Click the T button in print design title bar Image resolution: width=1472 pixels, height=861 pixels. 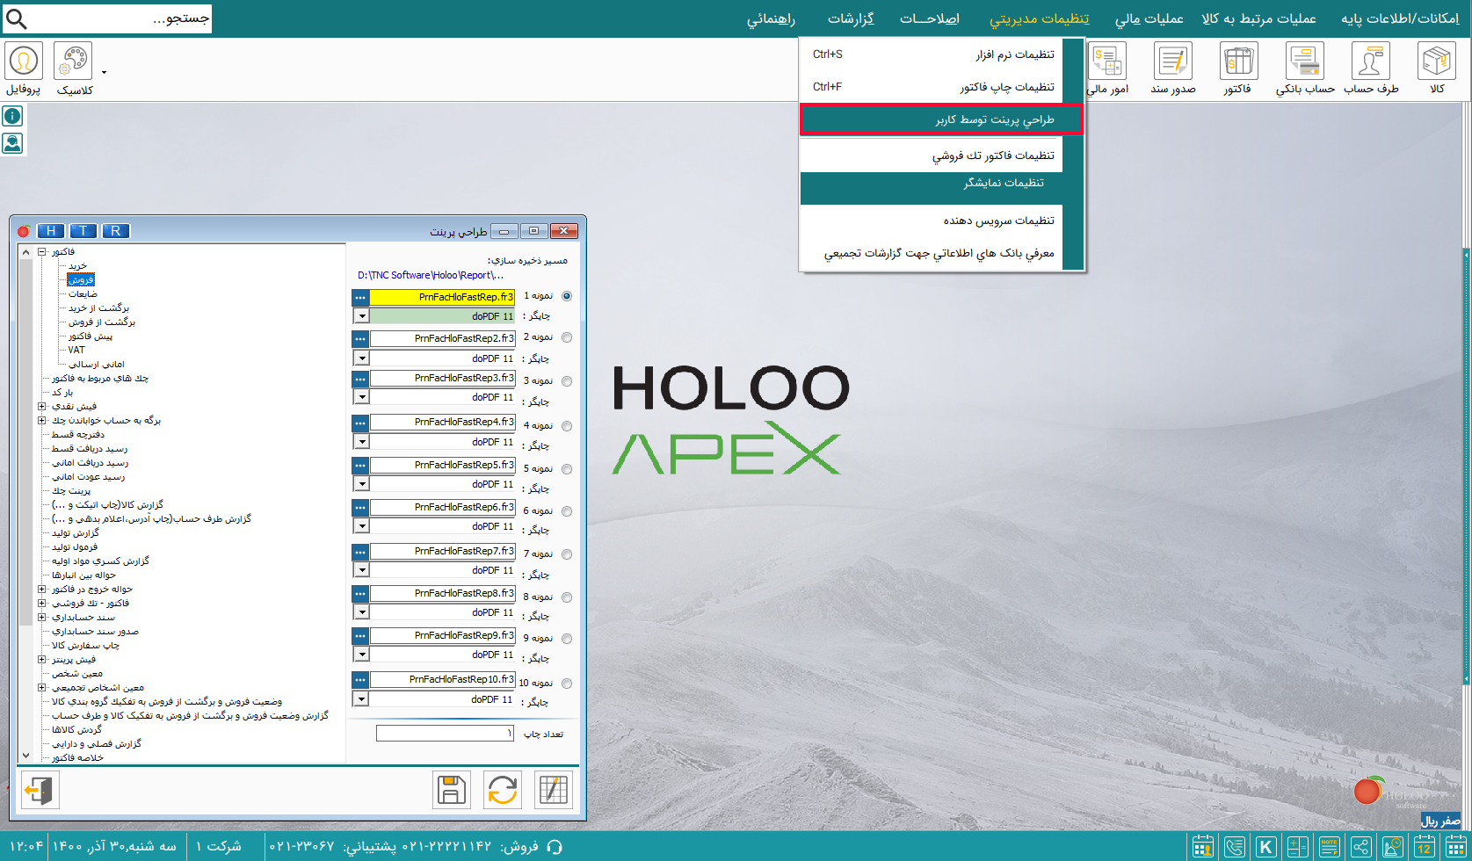(83, 231)
